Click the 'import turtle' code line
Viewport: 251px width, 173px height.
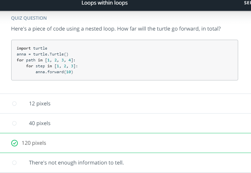point(32,48)
